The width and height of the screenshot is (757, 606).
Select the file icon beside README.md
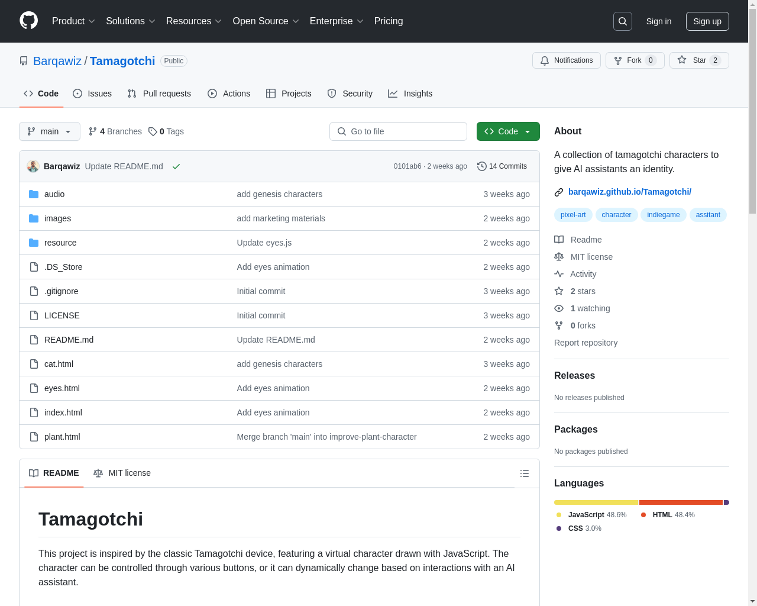point(34,340)
